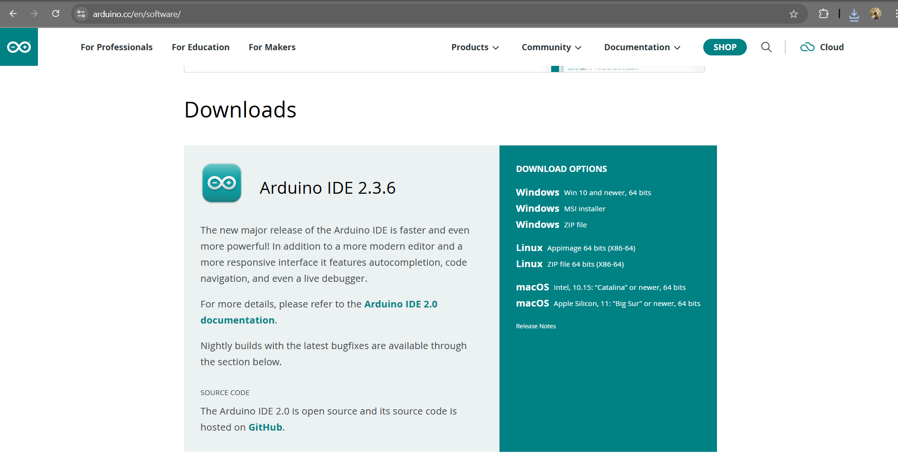Open browser downloads icon
The width and height of the screenshot is (898, 459).
tap(854, 15)
